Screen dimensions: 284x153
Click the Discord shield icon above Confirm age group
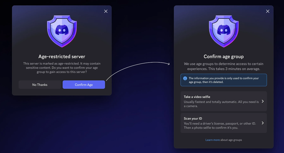(x=224, y=31)
